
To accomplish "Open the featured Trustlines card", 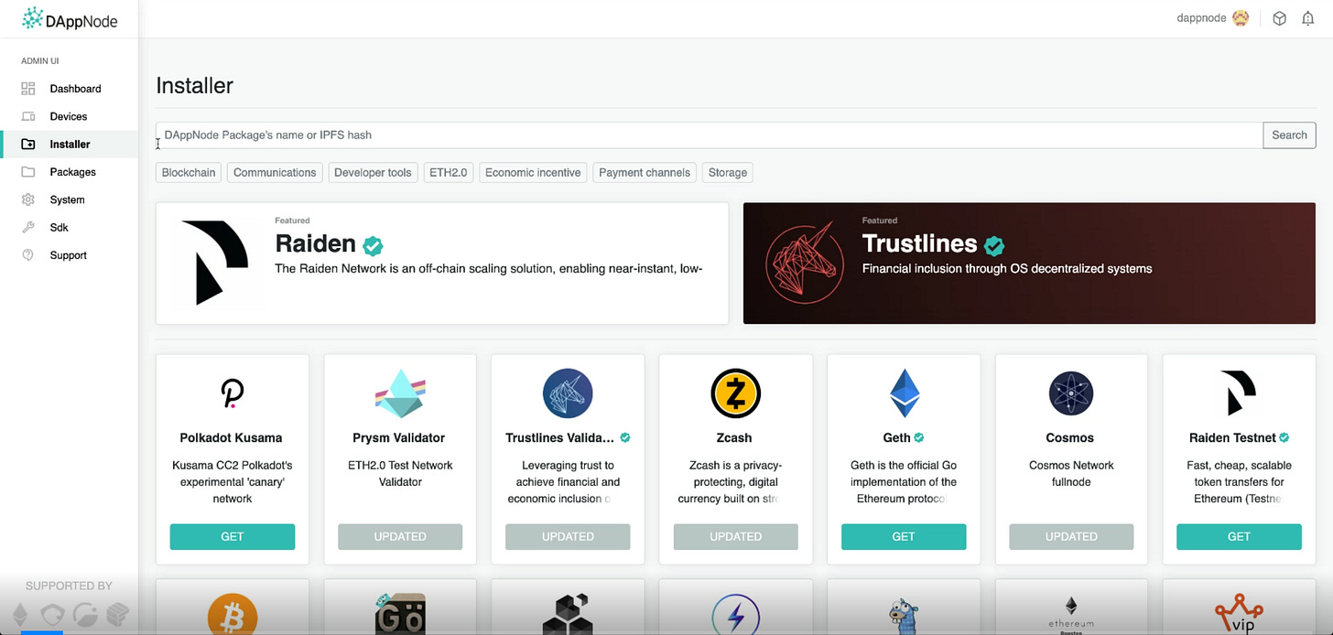I will point(1029,264).
